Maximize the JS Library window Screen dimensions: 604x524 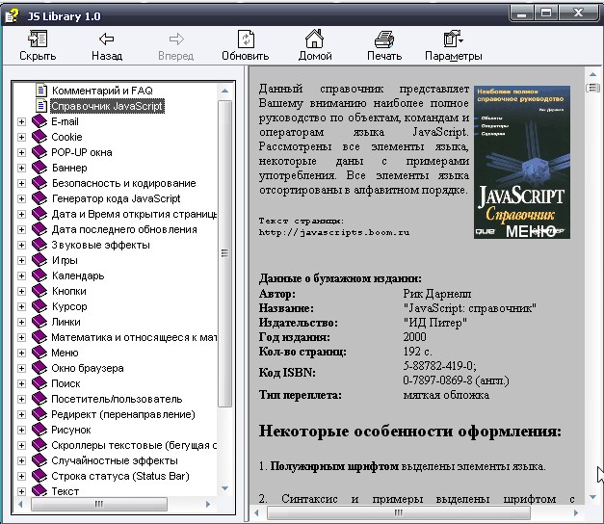click(x=546, y=13)
